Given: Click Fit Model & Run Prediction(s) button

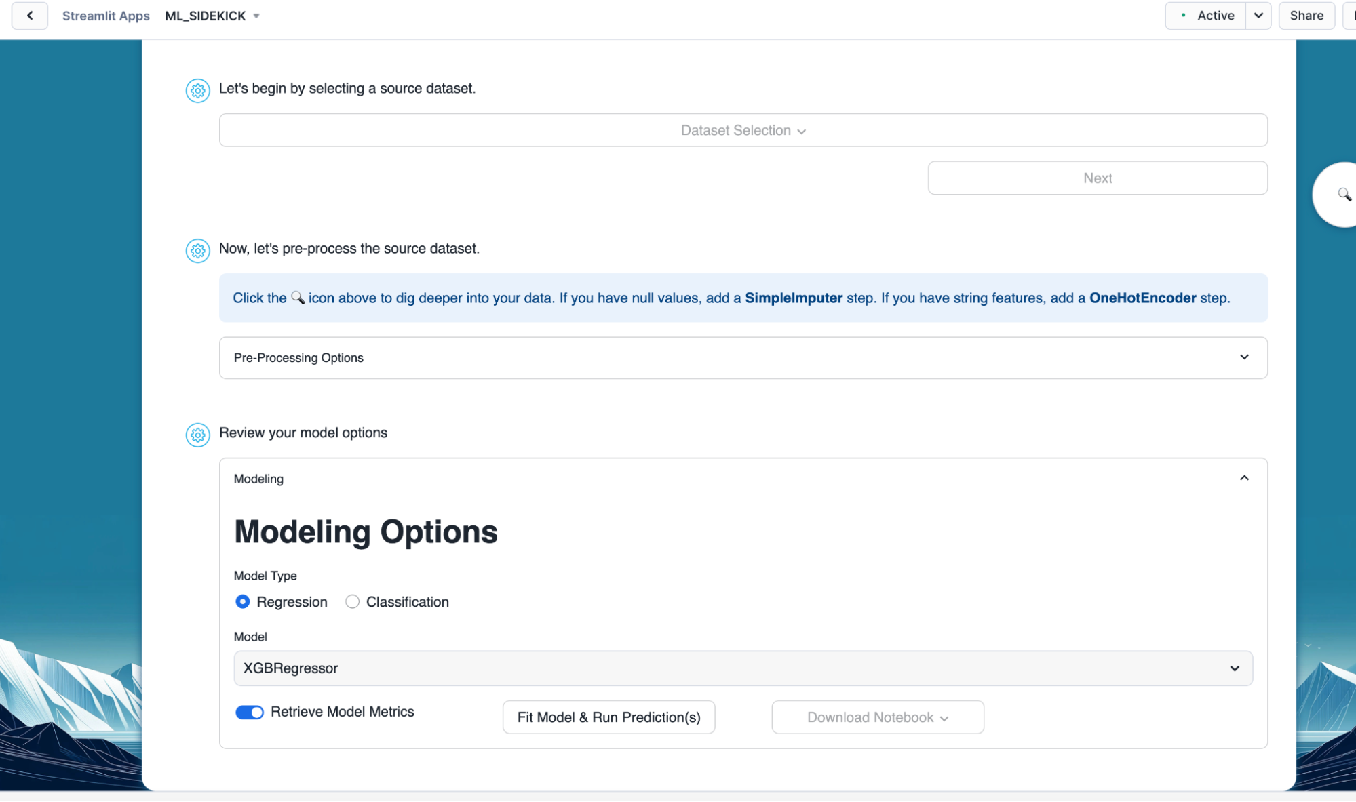Looking at the screenshot, I should click(x=608, y=717).
